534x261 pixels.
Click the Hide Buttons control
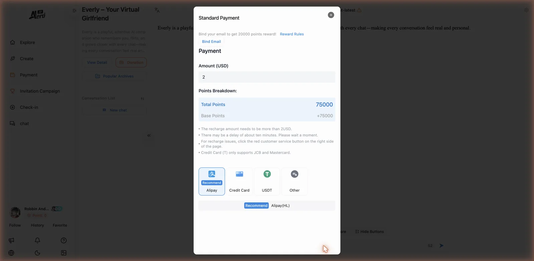(x=369, y=232)
